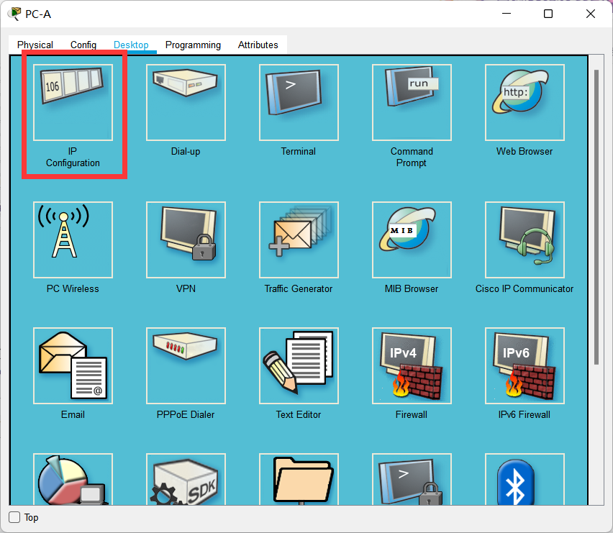Image resolution: width=613 pixels, height=533 pixels.
Task: Open the Email app
Action: coord(73,365)
